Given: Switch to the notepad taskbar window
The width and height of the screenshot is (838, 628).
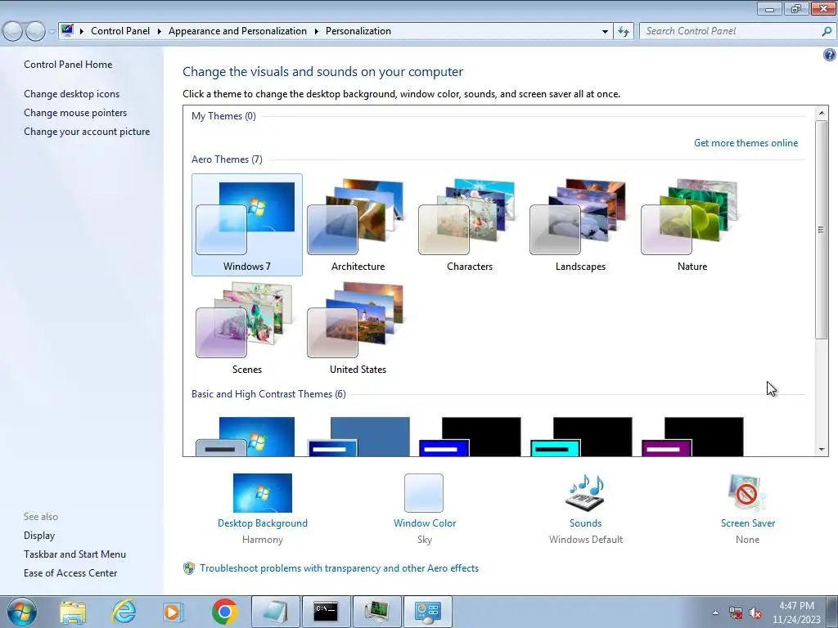Looking at the screenshot, I should [276, 612].
